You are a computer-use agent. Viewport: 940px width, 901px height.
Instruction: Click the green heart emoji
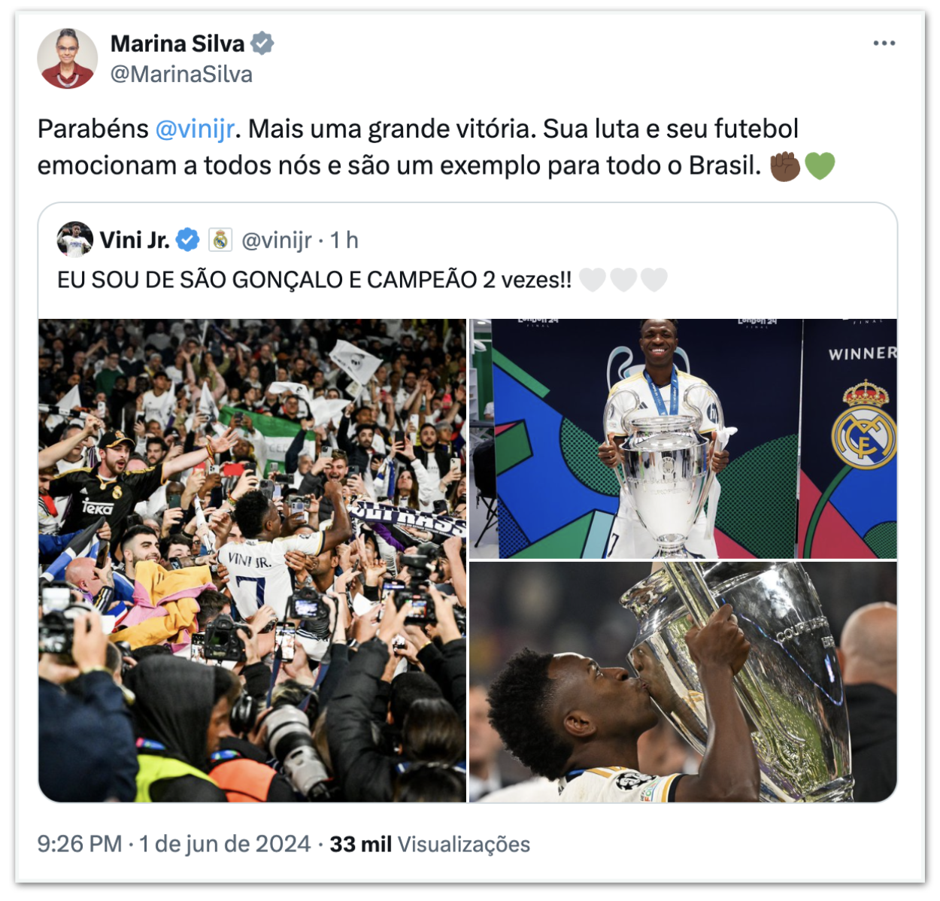tap(820, 165)
